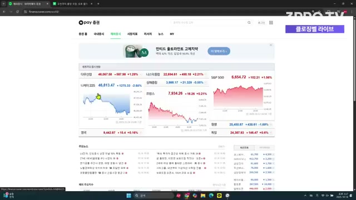Open the Windows Start button
The image size is (356, 200).
(128, 196)
